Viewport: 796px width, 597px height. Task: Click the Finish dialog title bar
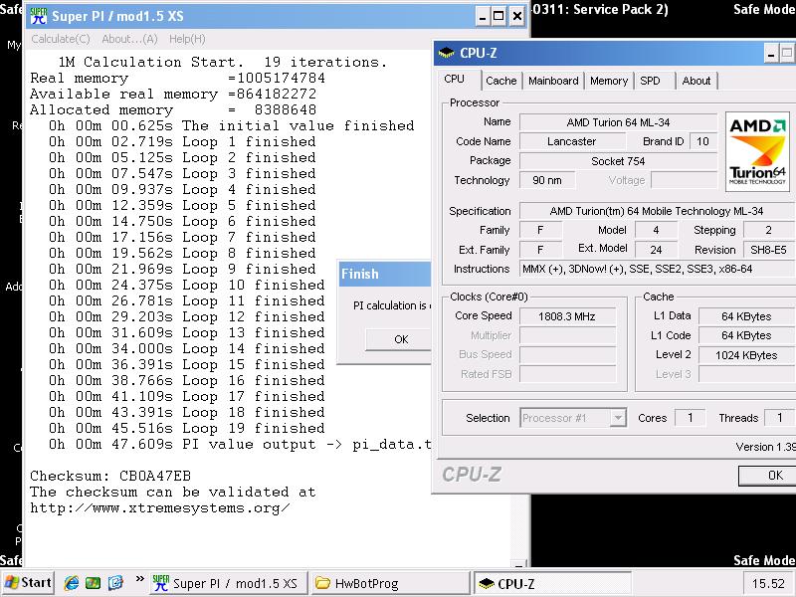384,274
